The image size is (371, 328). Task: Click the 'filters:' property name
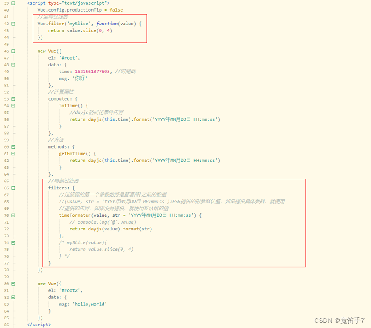pos(59,188)
